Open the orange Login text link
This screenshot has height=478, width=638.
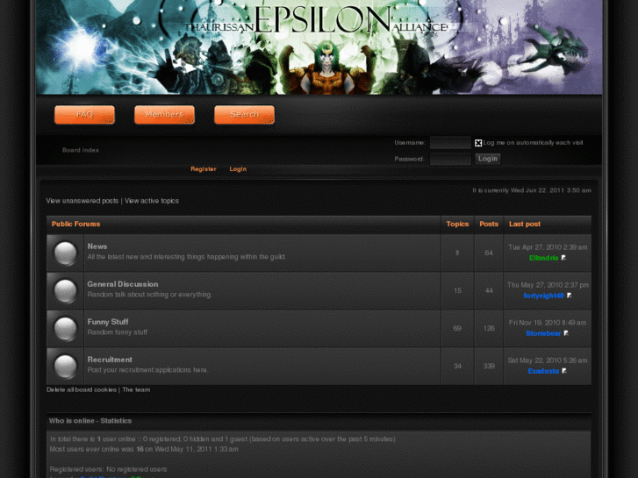(238, 168)
